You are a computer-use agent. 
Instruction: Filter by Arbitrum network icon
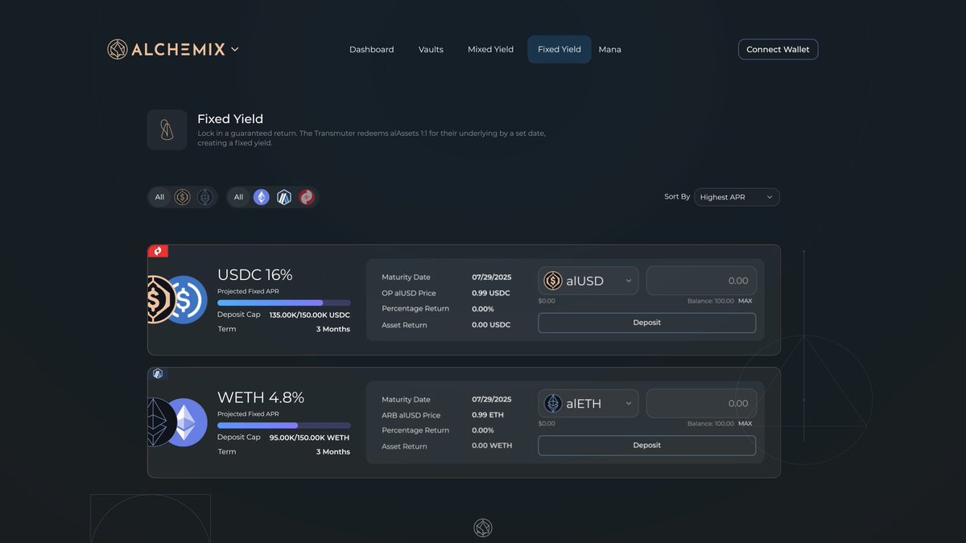(284, 197)
